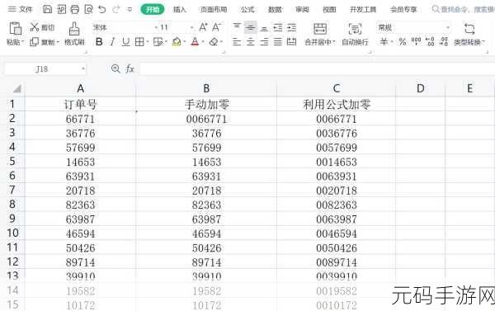Click the red font color A icon
Screen dimensions: 495x311
[195, 42]
